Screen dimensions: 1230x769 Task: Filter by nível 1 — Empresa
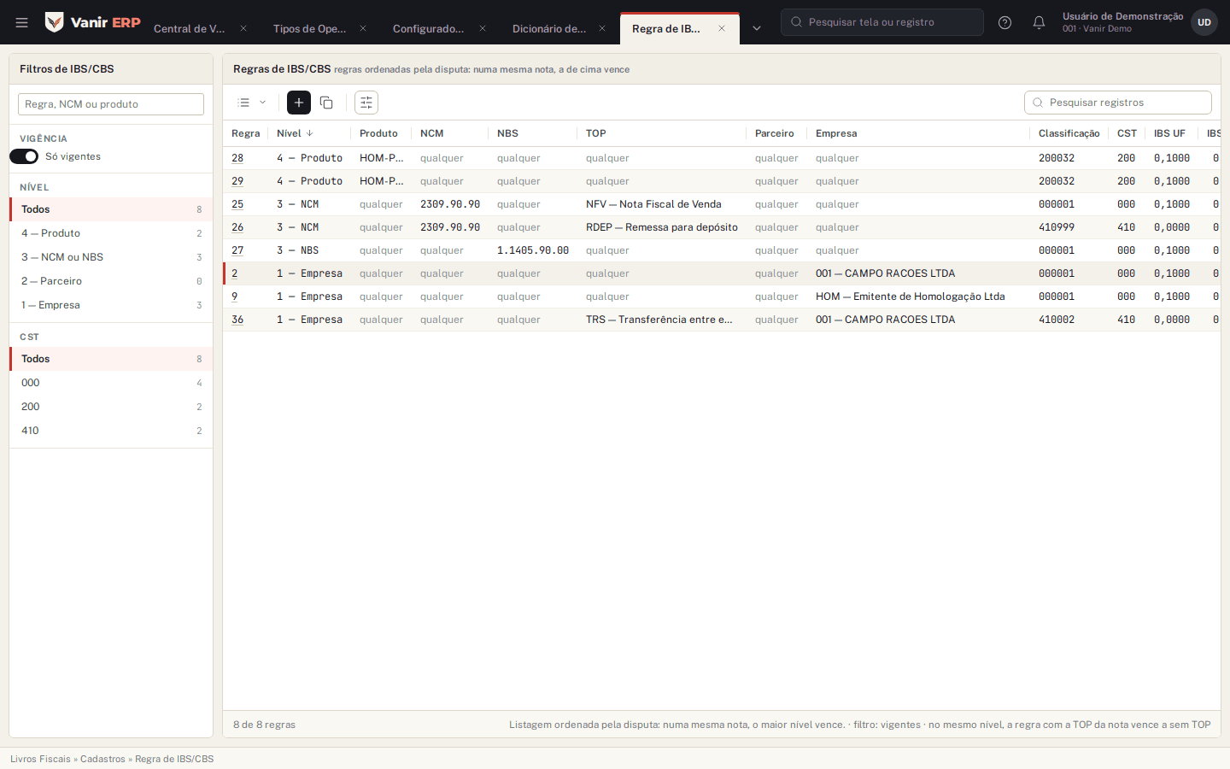pyautogui.click(x=111, y=305)
